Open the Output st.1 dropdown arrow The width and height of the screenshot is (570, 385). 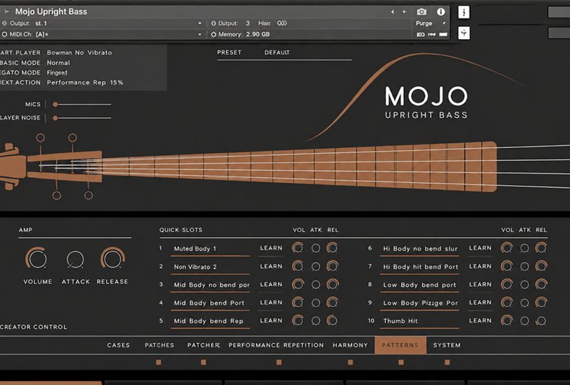coord(199,23)
